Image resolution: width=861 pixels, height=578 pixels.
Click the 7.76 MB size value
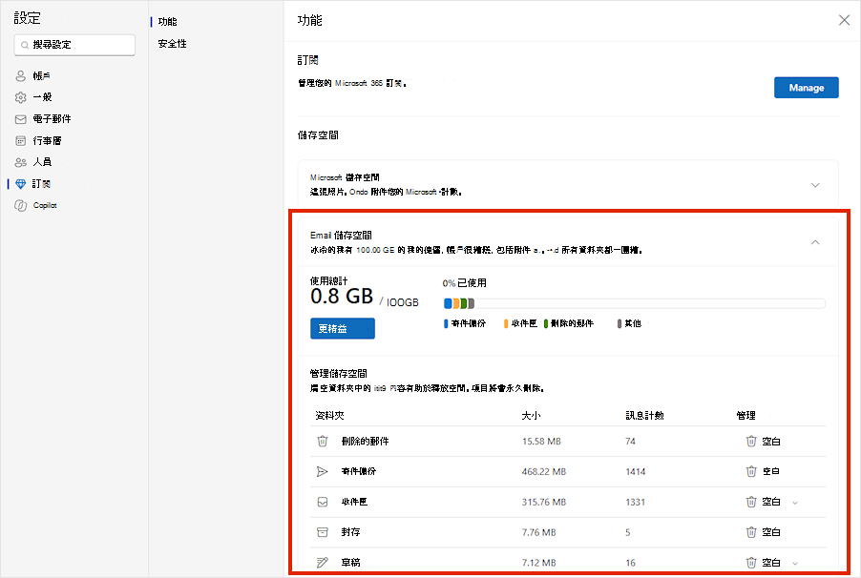coord(538,532)
